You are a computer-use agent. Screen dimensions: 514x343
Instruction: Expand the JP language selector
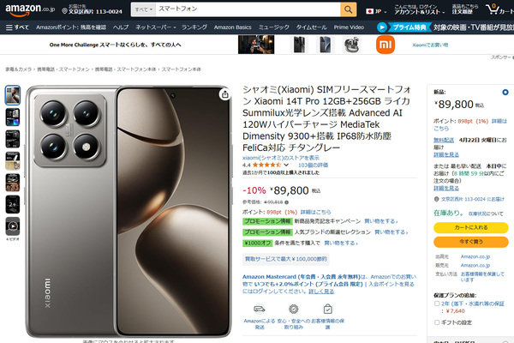(x=376, y=11)
